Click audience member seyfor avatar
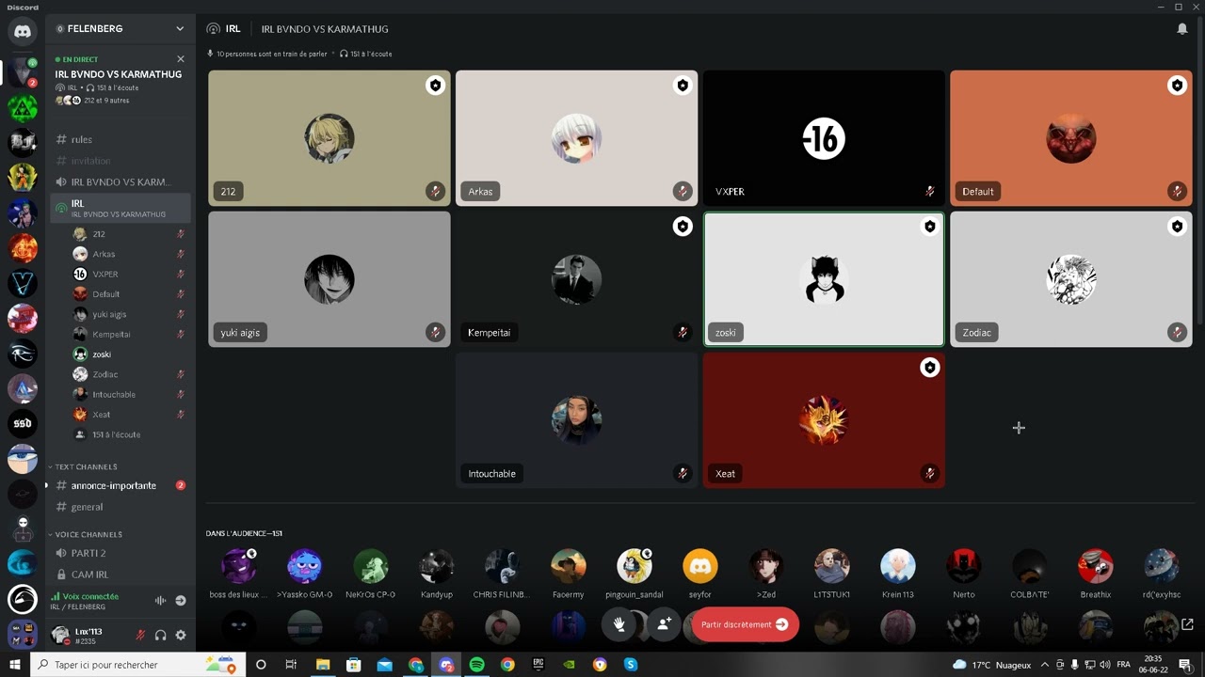This screenshot has width=1205, height=677. click(699, 566)
